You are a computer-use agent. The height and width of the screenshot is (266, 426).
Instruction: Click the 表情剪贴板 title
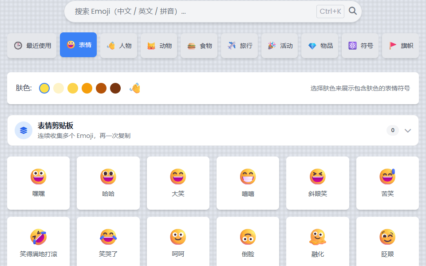[x=55, y=125]
